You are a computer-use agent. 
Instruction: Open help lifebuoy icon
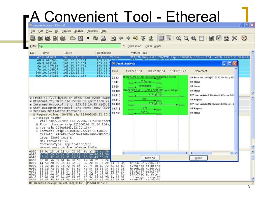pos(244,38)
